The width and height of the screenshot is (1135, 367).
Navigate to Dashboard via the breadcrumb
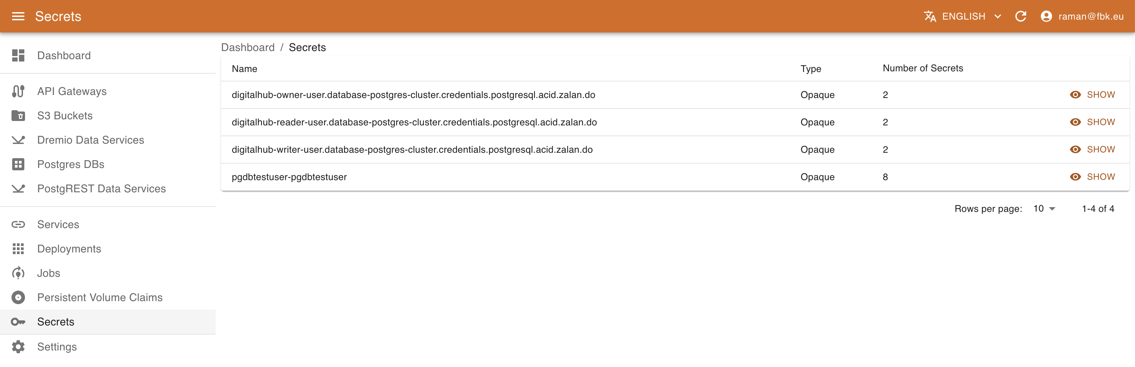[248, 47]
